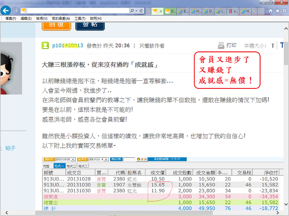Click the cartoon avatar picture
The height and width of the screenshot is (216, 289).
(x=11, y=68)
